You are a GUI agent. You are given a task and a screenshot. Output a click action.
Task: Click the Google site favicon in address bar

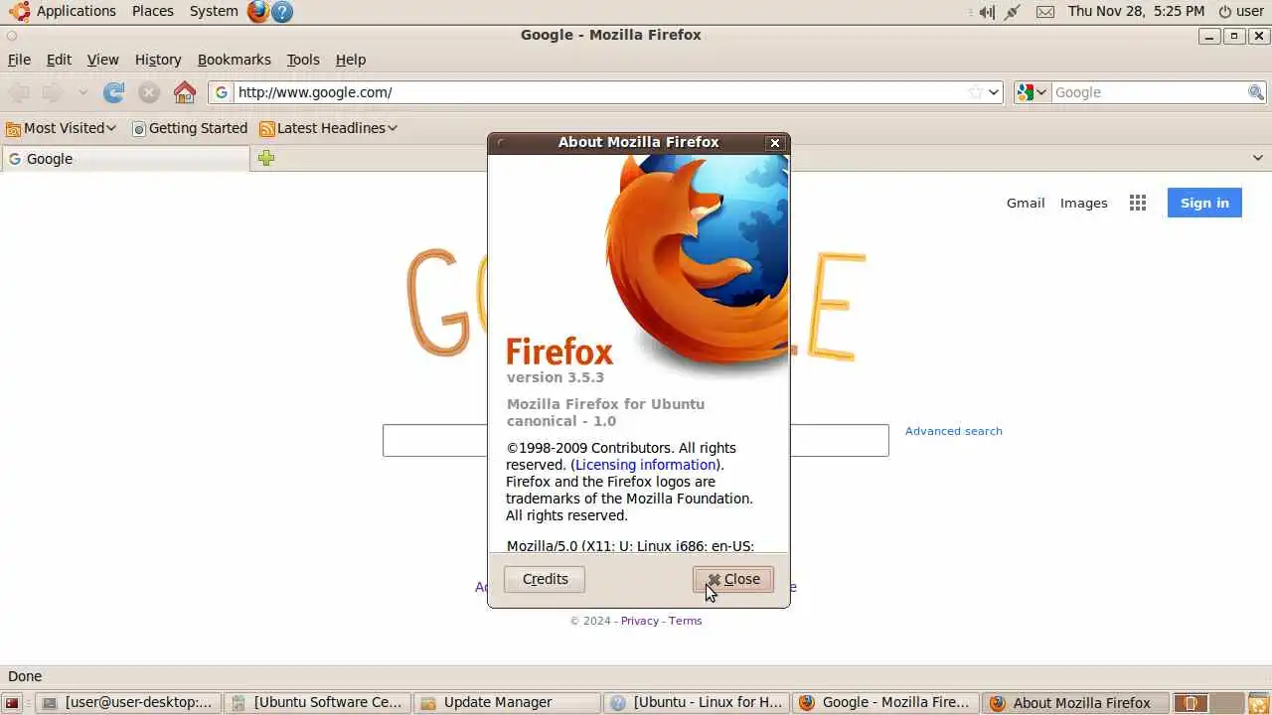(221, 92)
